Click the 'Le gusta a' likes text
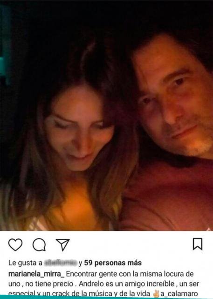 [25, 263]
